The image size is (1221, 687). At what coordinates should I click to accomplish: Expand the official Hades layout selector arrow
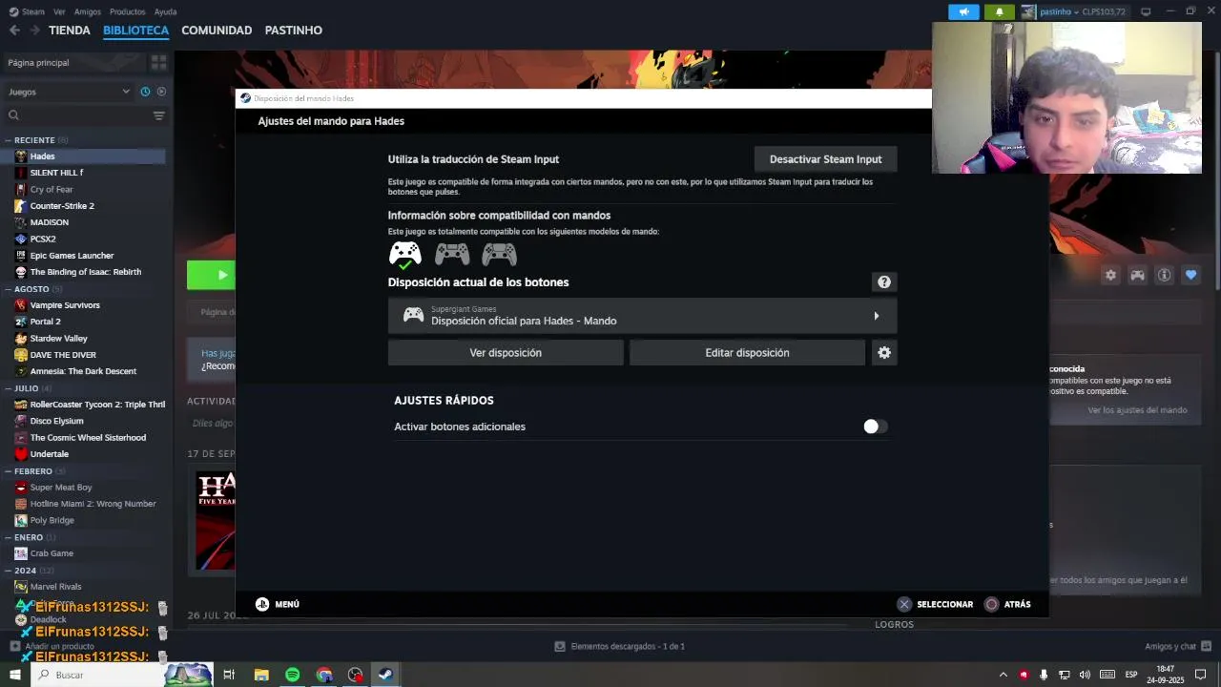click(877, 316)
